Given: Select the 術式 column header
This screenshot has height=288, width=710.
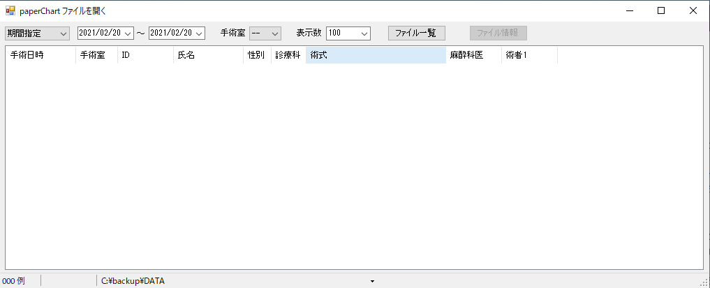Looking at the screenshot, I should 376,55.
